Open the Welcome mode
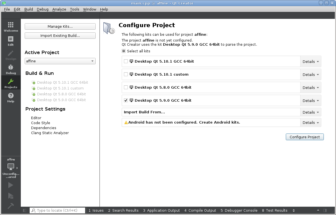The image size is (336, 215). (x=11, y=27)
